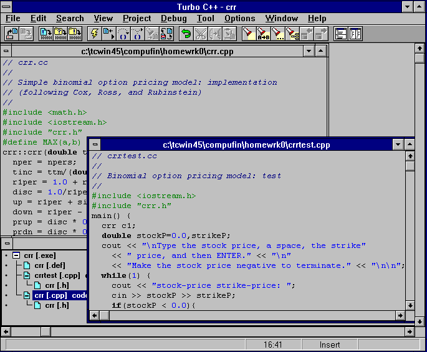The height and width of the screenshot is (352, 427).
Task: Click the Open file toolbar icon
Action: (12, 34)
